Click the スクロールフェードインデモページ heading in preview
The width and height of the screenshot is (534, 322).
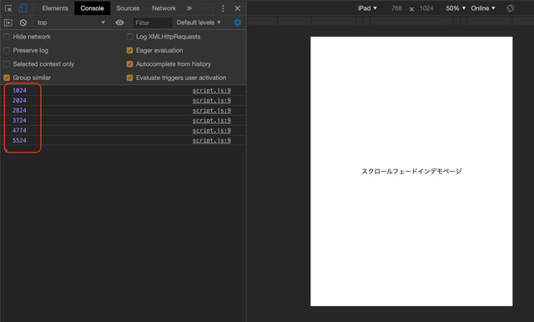click(x=411, y=171)
